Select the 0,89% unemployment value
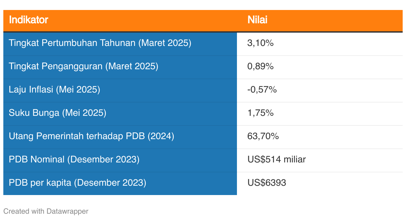The image size is (406, 219). [260, 66]
